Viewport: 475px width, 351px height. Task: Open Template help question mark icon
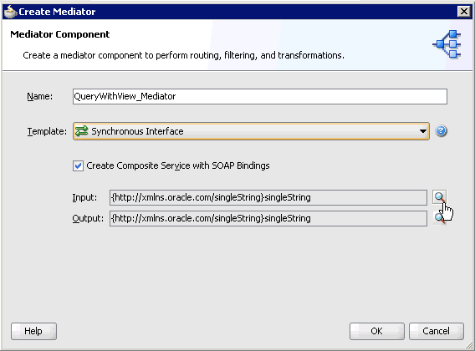(x=441, y=131)
